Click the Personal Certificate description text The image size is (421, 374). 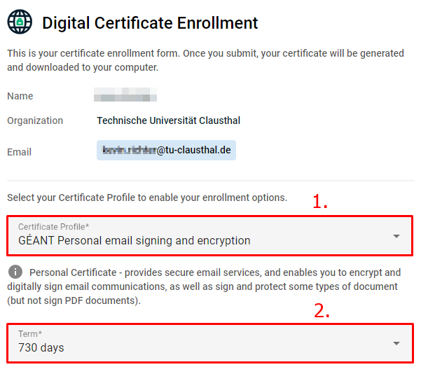click(210, 286)
